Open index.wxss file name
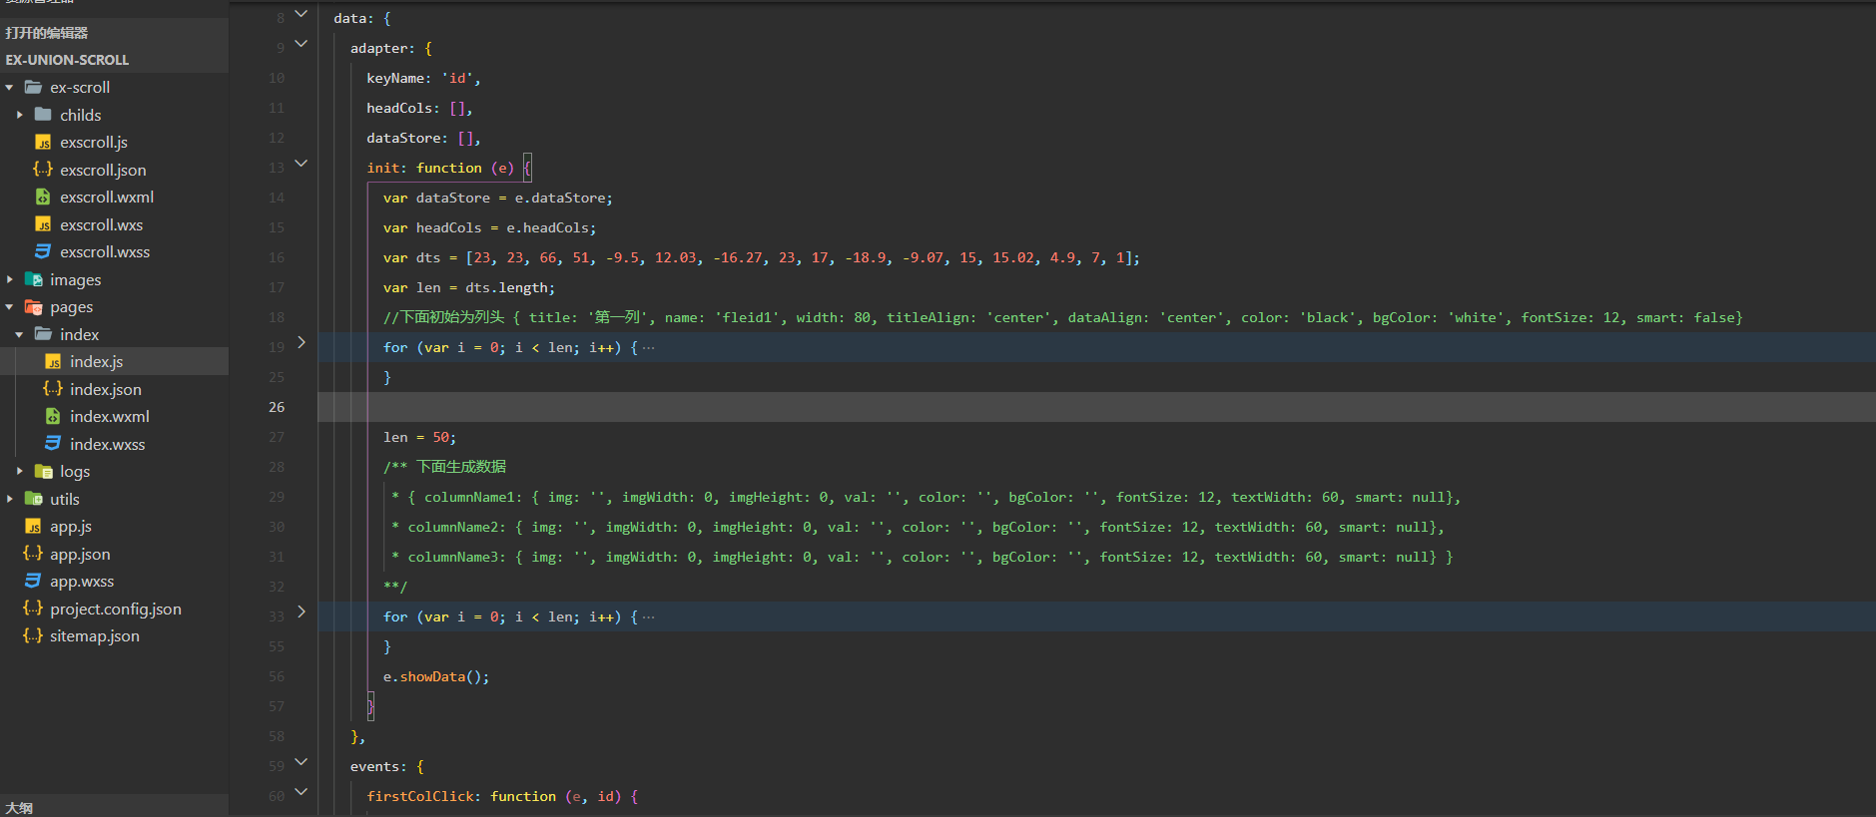 [108, 445]
